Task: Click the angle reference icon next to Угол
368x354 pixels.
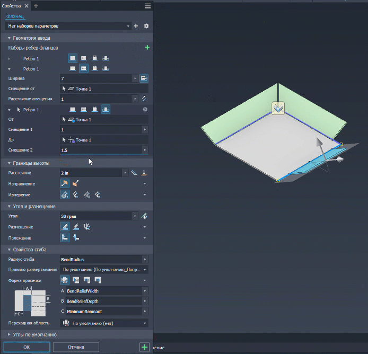Action: tap(144, 216)
